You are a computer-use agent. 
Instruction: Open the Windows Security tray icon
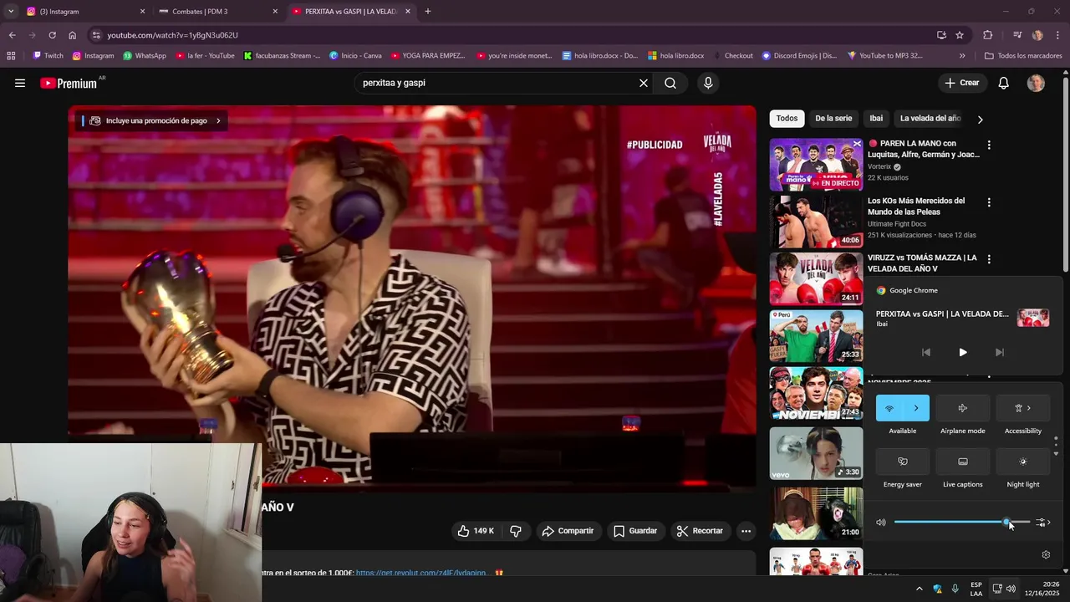[937, 589]
